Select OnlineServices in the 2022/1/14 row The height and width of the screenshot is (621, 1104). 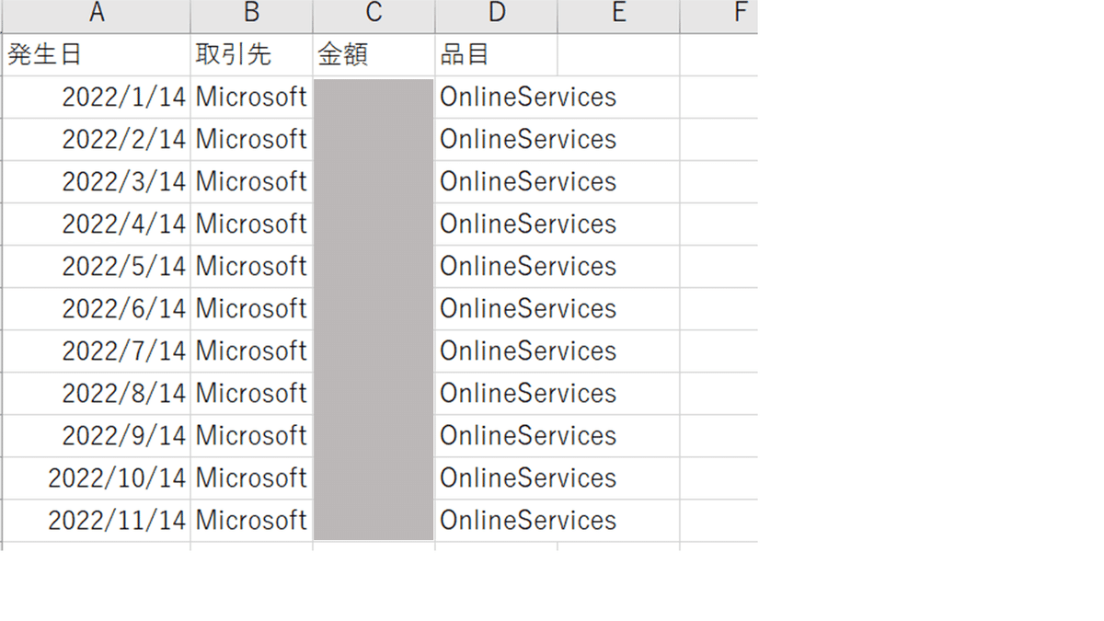pos(528,98)
